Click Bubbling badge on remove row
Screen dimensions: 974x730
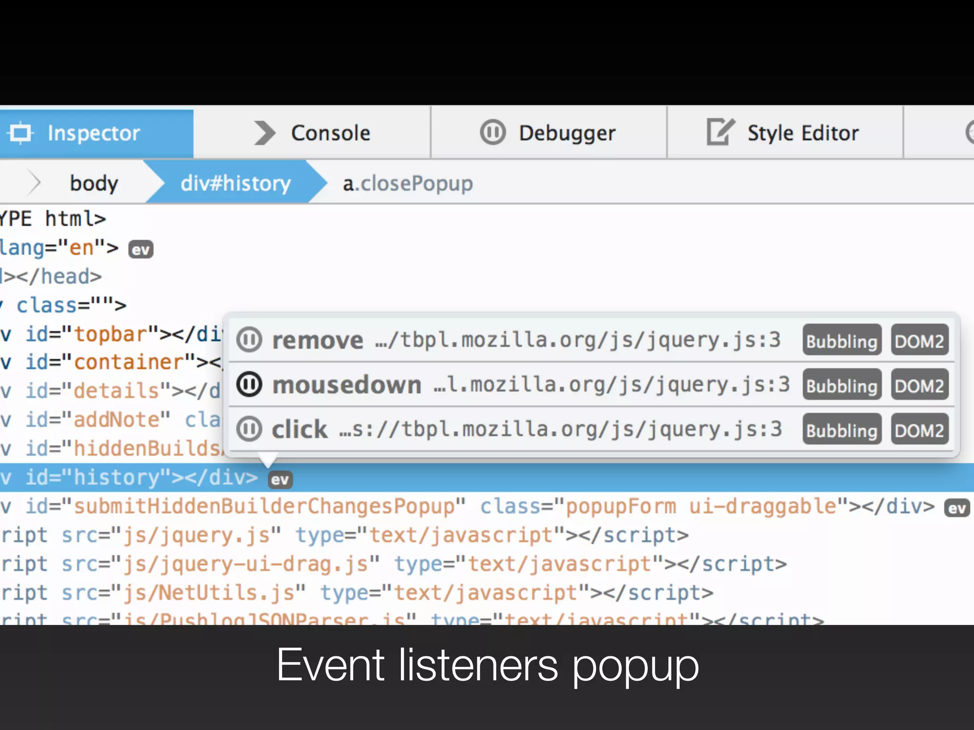pyautogui.click(x=842, y=340)
